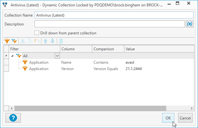
Task: Click the group filter icon beside All
Action: [x=19, y=56]
